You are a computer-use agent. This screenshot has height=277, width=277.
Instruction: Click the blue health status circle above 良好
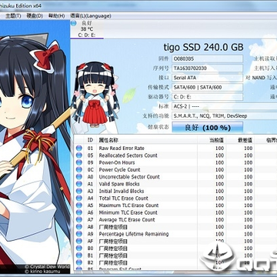[x=74, y=23]
